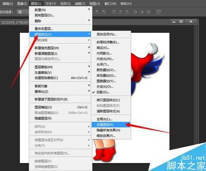Select the highlighted 图层样式(Y) entry
This screenshot has height=171, width=206.
(x=61, y=34)
